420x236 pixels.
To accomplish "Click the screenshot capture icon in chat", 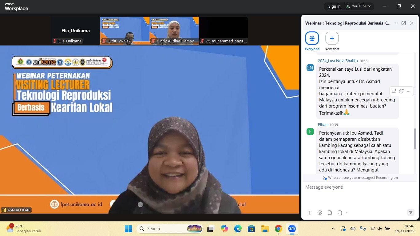I will point(340,213).
